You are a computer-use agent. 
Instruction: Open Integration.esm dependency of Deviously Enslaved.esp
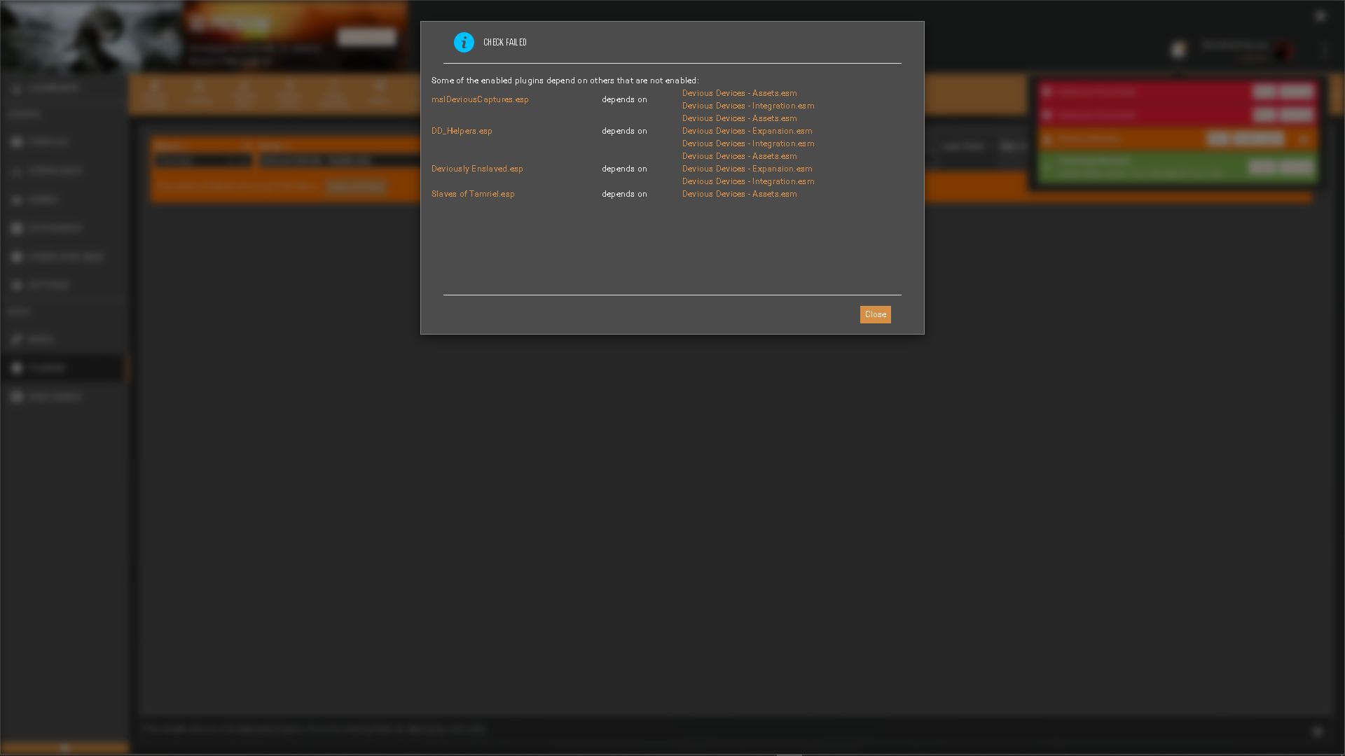(748, 181)
